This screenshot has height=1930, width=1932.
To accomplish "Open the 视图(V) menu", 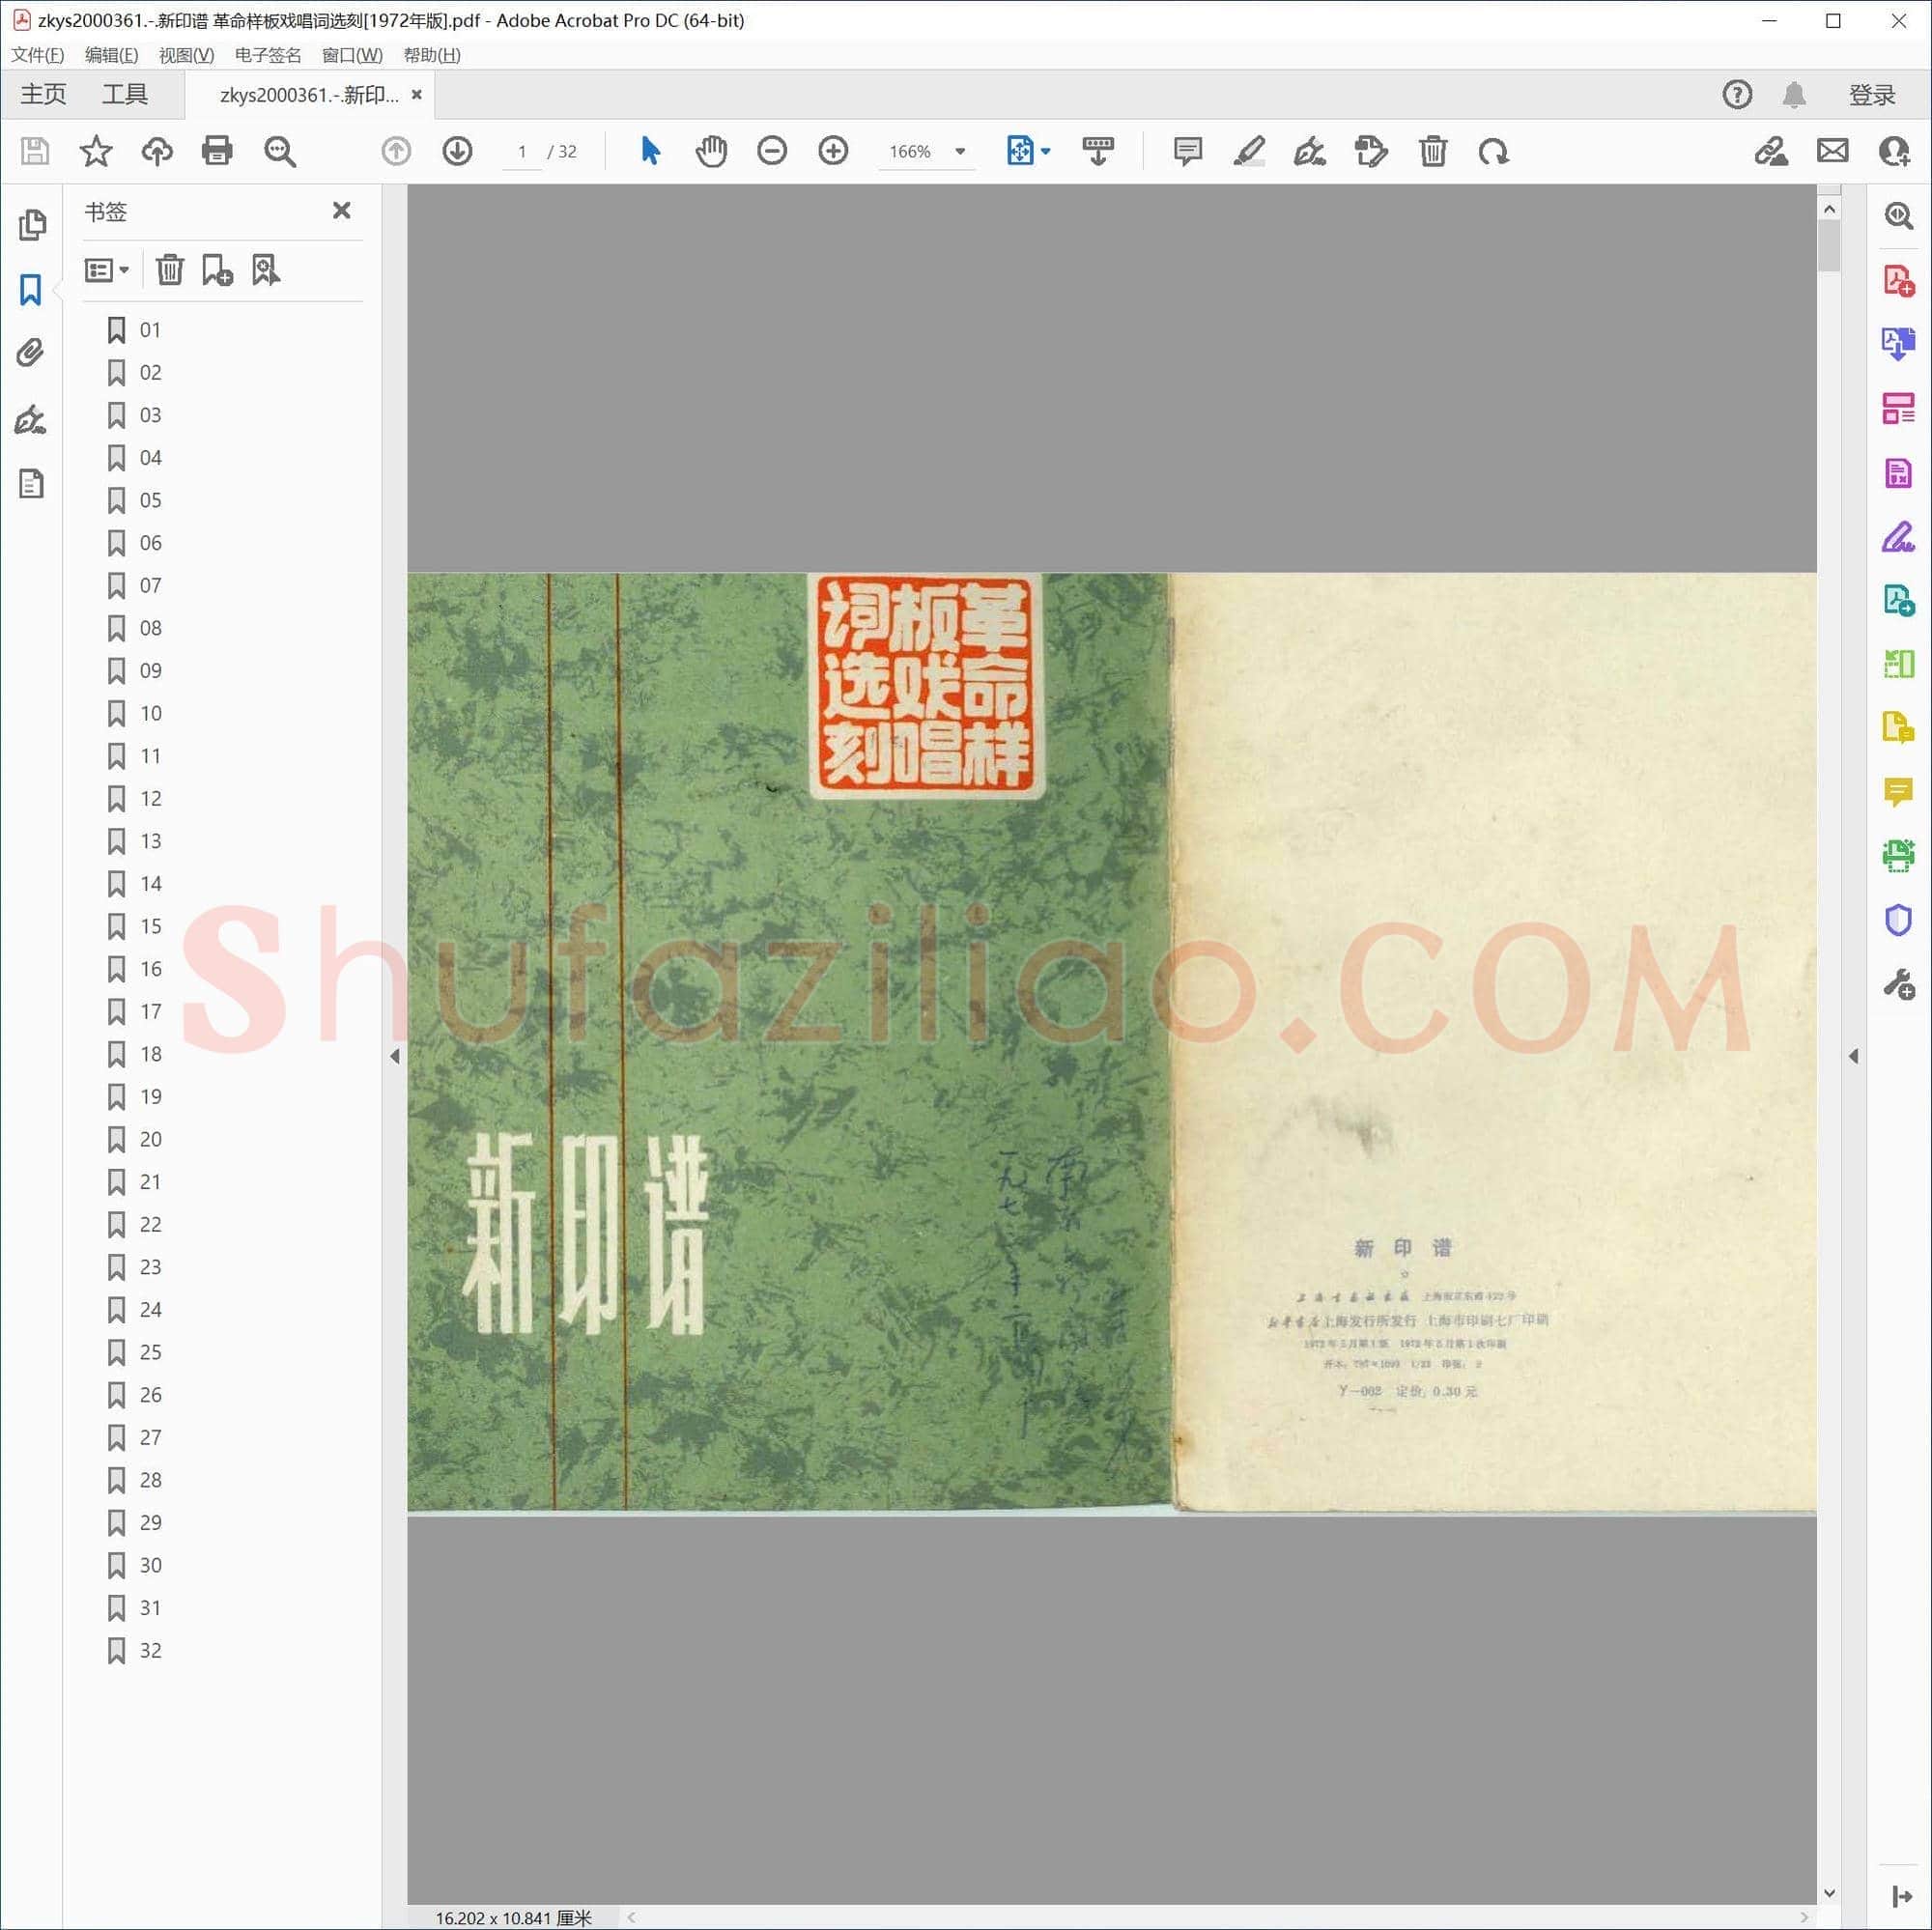I will [x=186, y=55].
